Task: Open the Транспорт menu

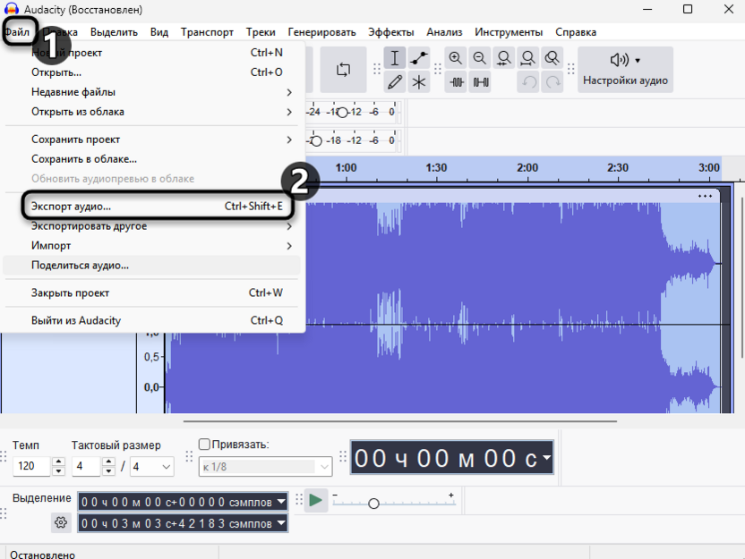Action: [207, 32]
